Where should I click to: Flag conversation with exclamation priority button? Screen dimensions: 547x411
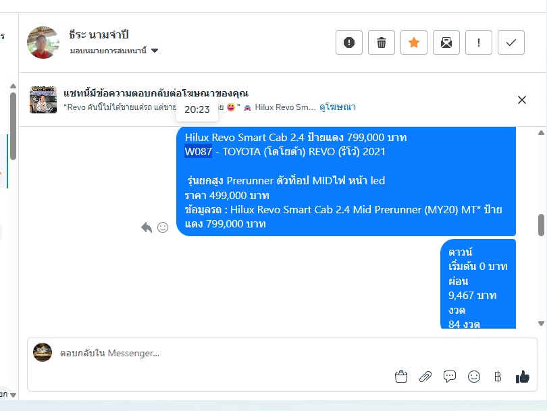coord(479,43)
